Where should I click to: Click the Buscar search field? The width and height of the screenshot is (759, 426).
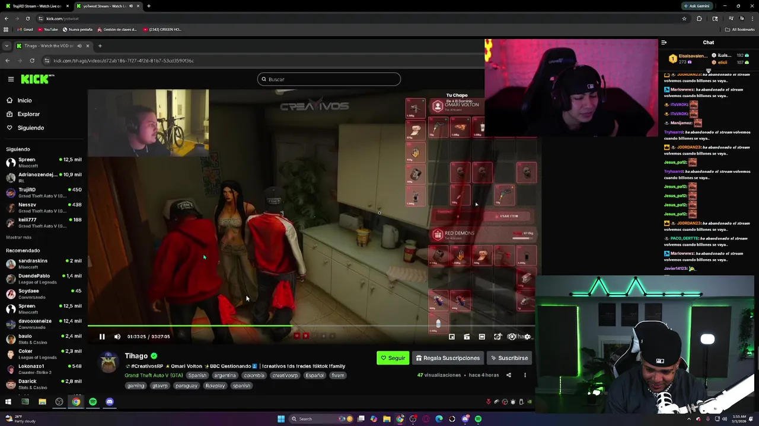329,79
